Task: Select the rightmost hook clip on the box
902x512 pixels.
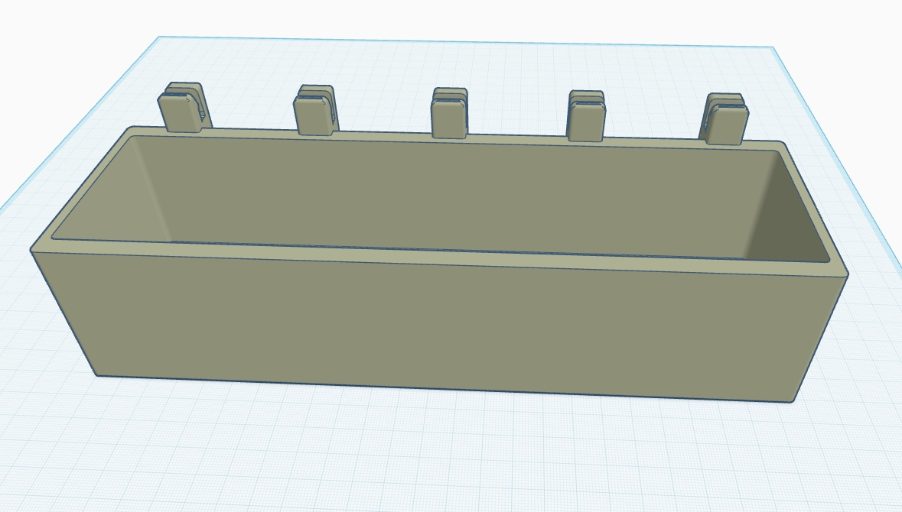Action: (x=724, y=119)
